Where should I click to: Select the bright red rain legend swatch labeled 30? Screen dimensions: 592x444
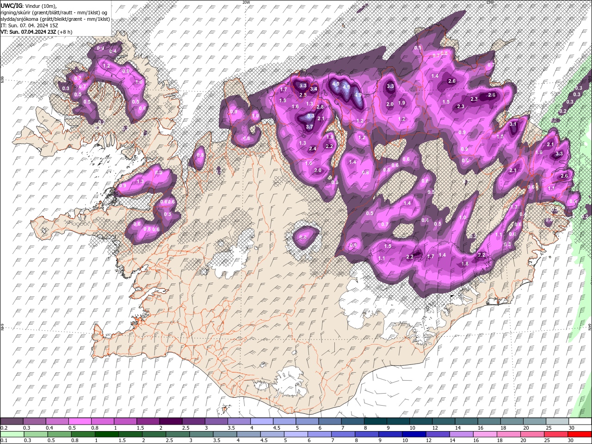[580, 434]
